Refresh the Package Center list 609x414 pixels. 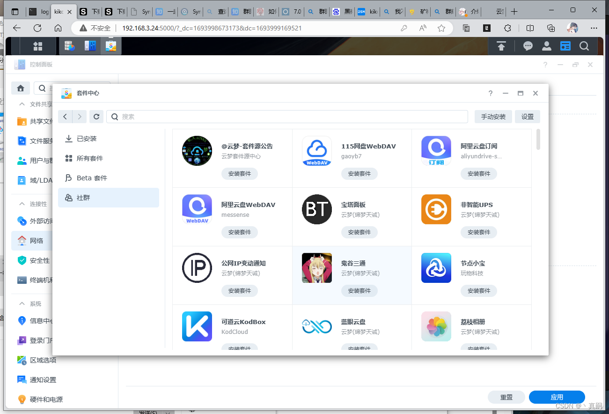[96, 117]
